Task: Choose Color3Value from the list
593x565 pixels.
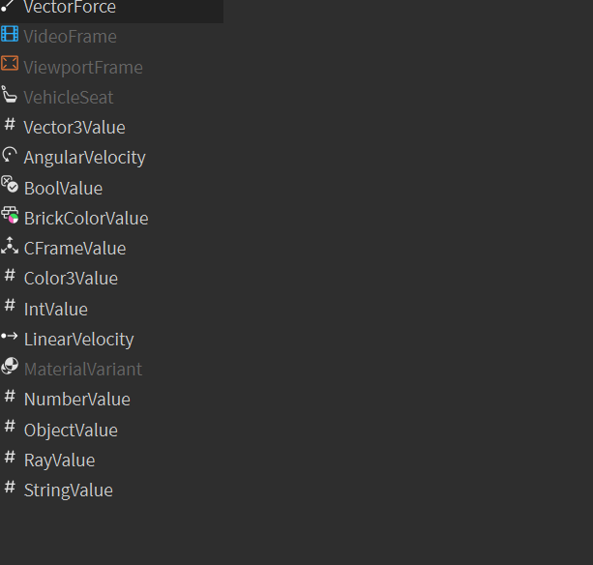Action: coord(71,279)
